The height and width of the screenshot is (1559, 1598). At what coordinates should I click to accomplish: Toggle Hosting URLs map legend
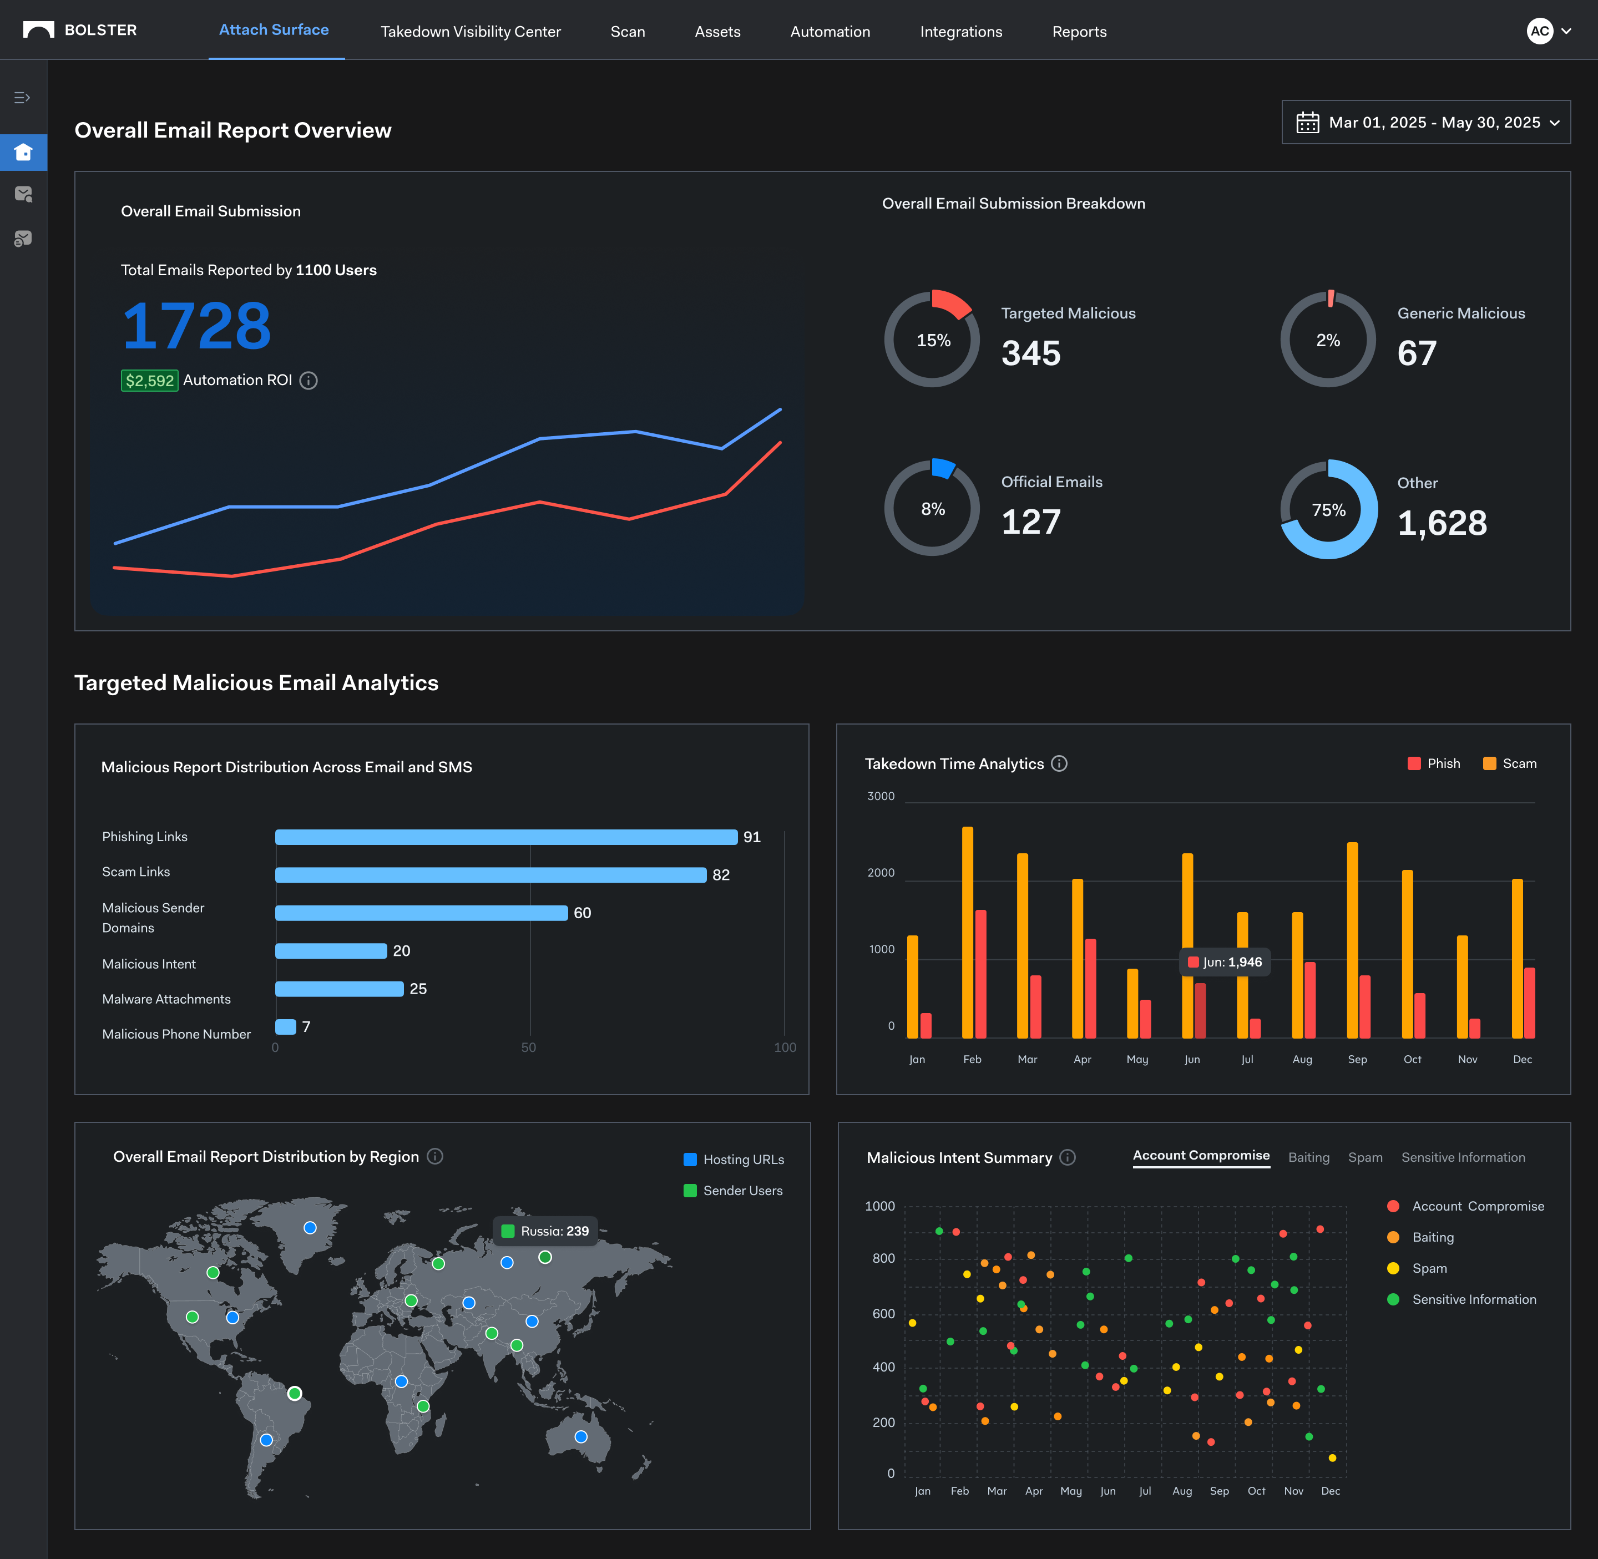pyautogui.click(x=733, y=1160)
